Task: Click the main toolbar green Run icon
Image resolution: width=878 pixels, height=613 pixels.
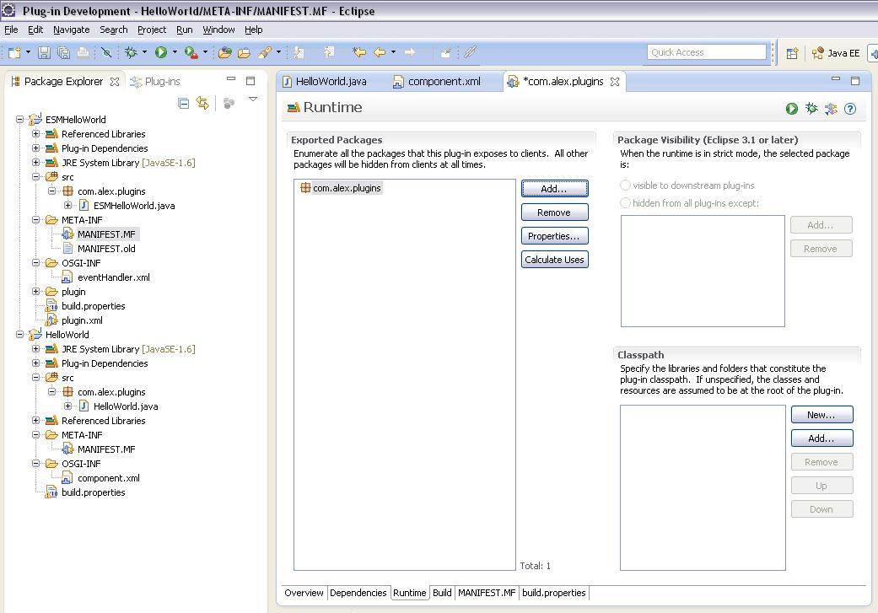Action: tap(161, 52)
